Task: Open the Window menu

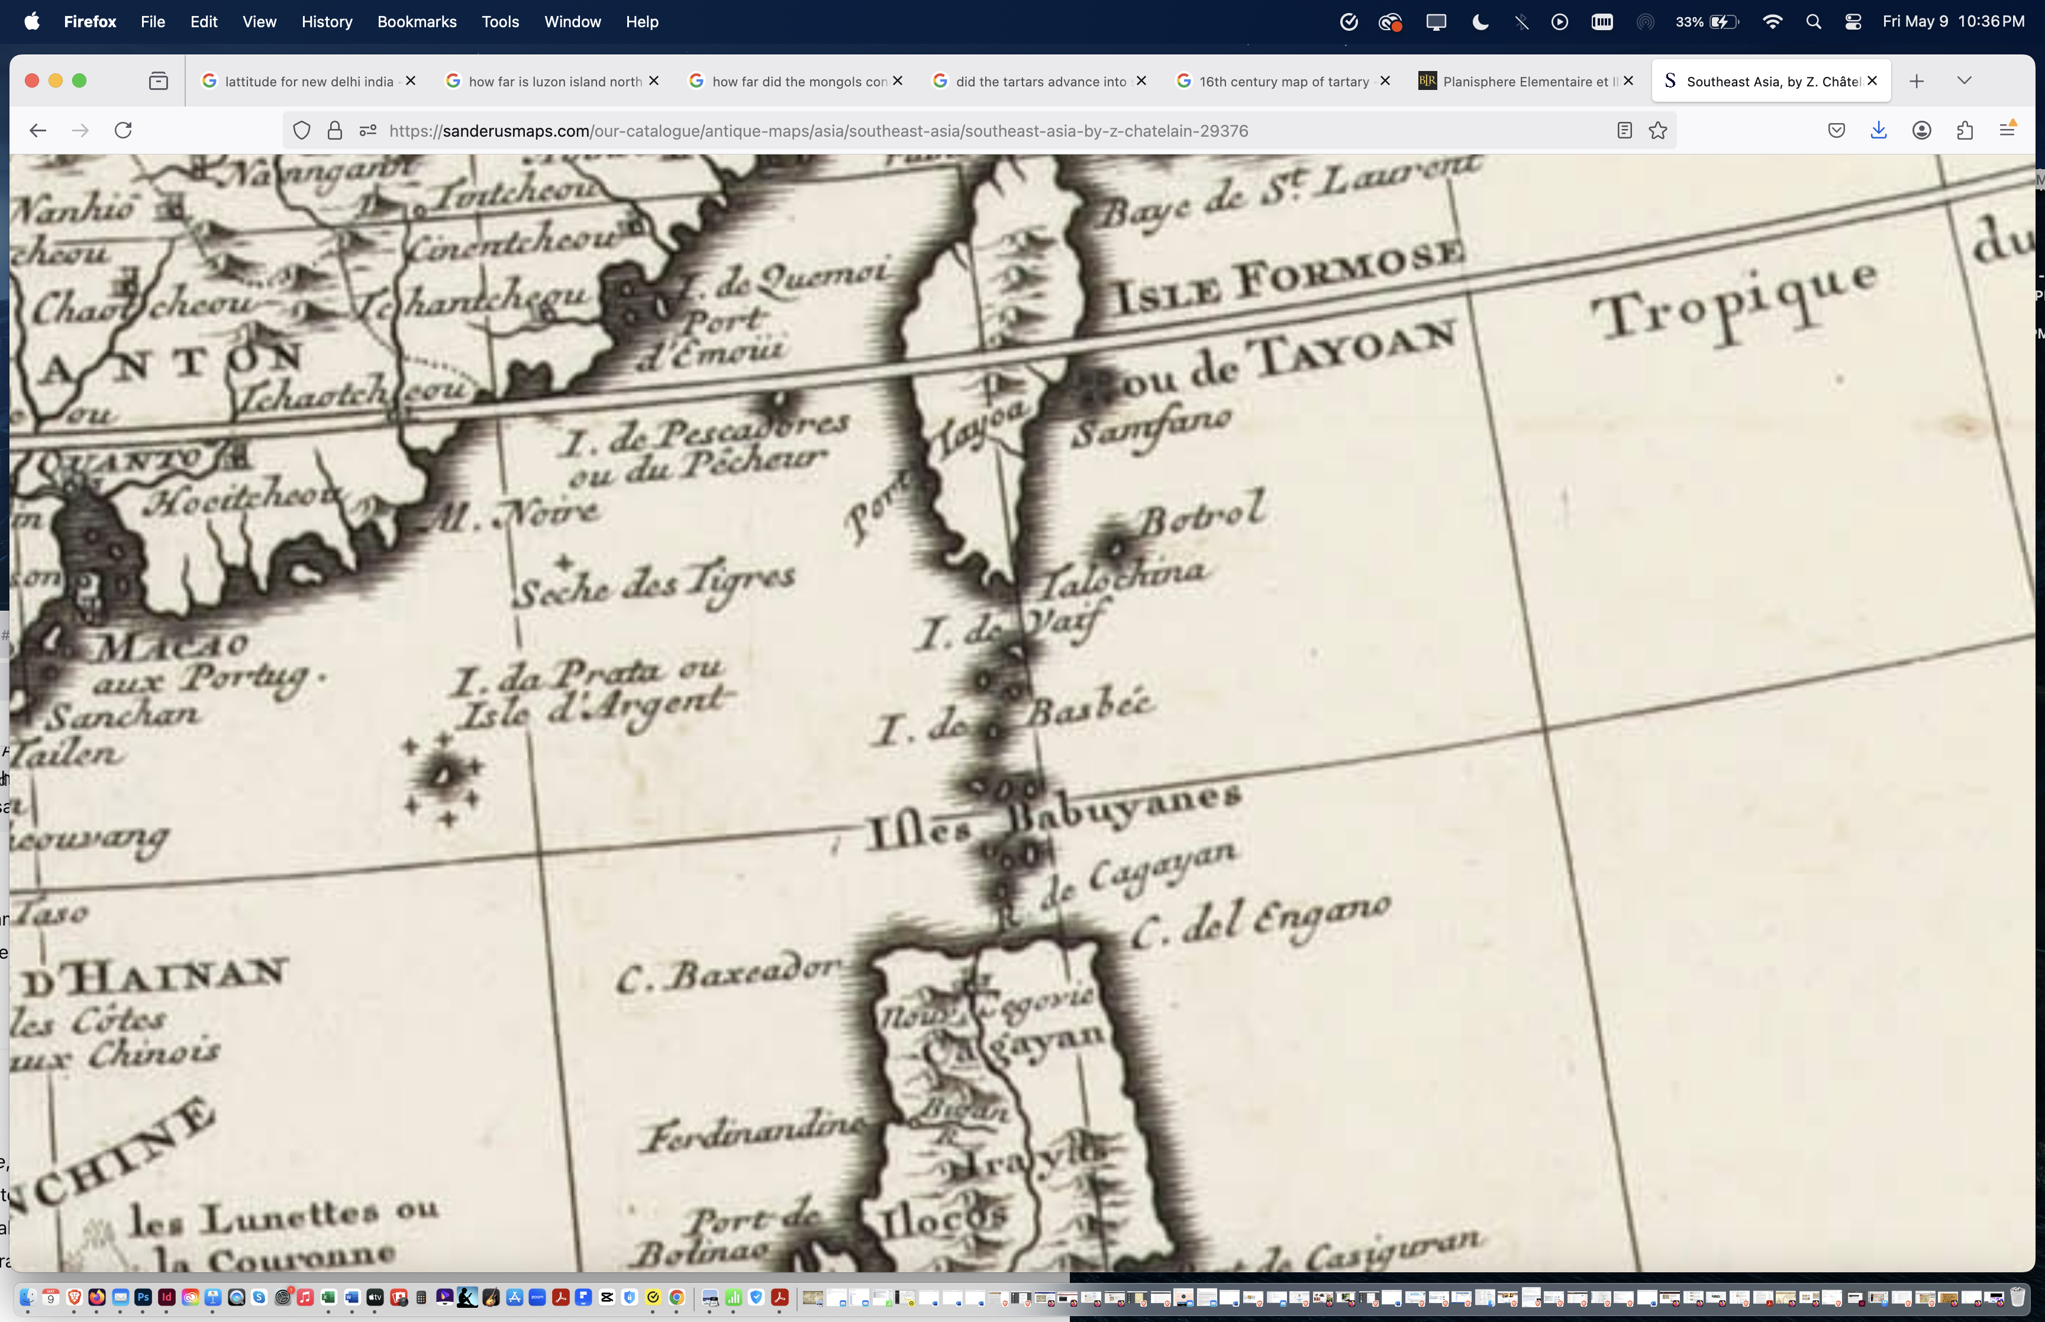Action: (x=572, y=21)
